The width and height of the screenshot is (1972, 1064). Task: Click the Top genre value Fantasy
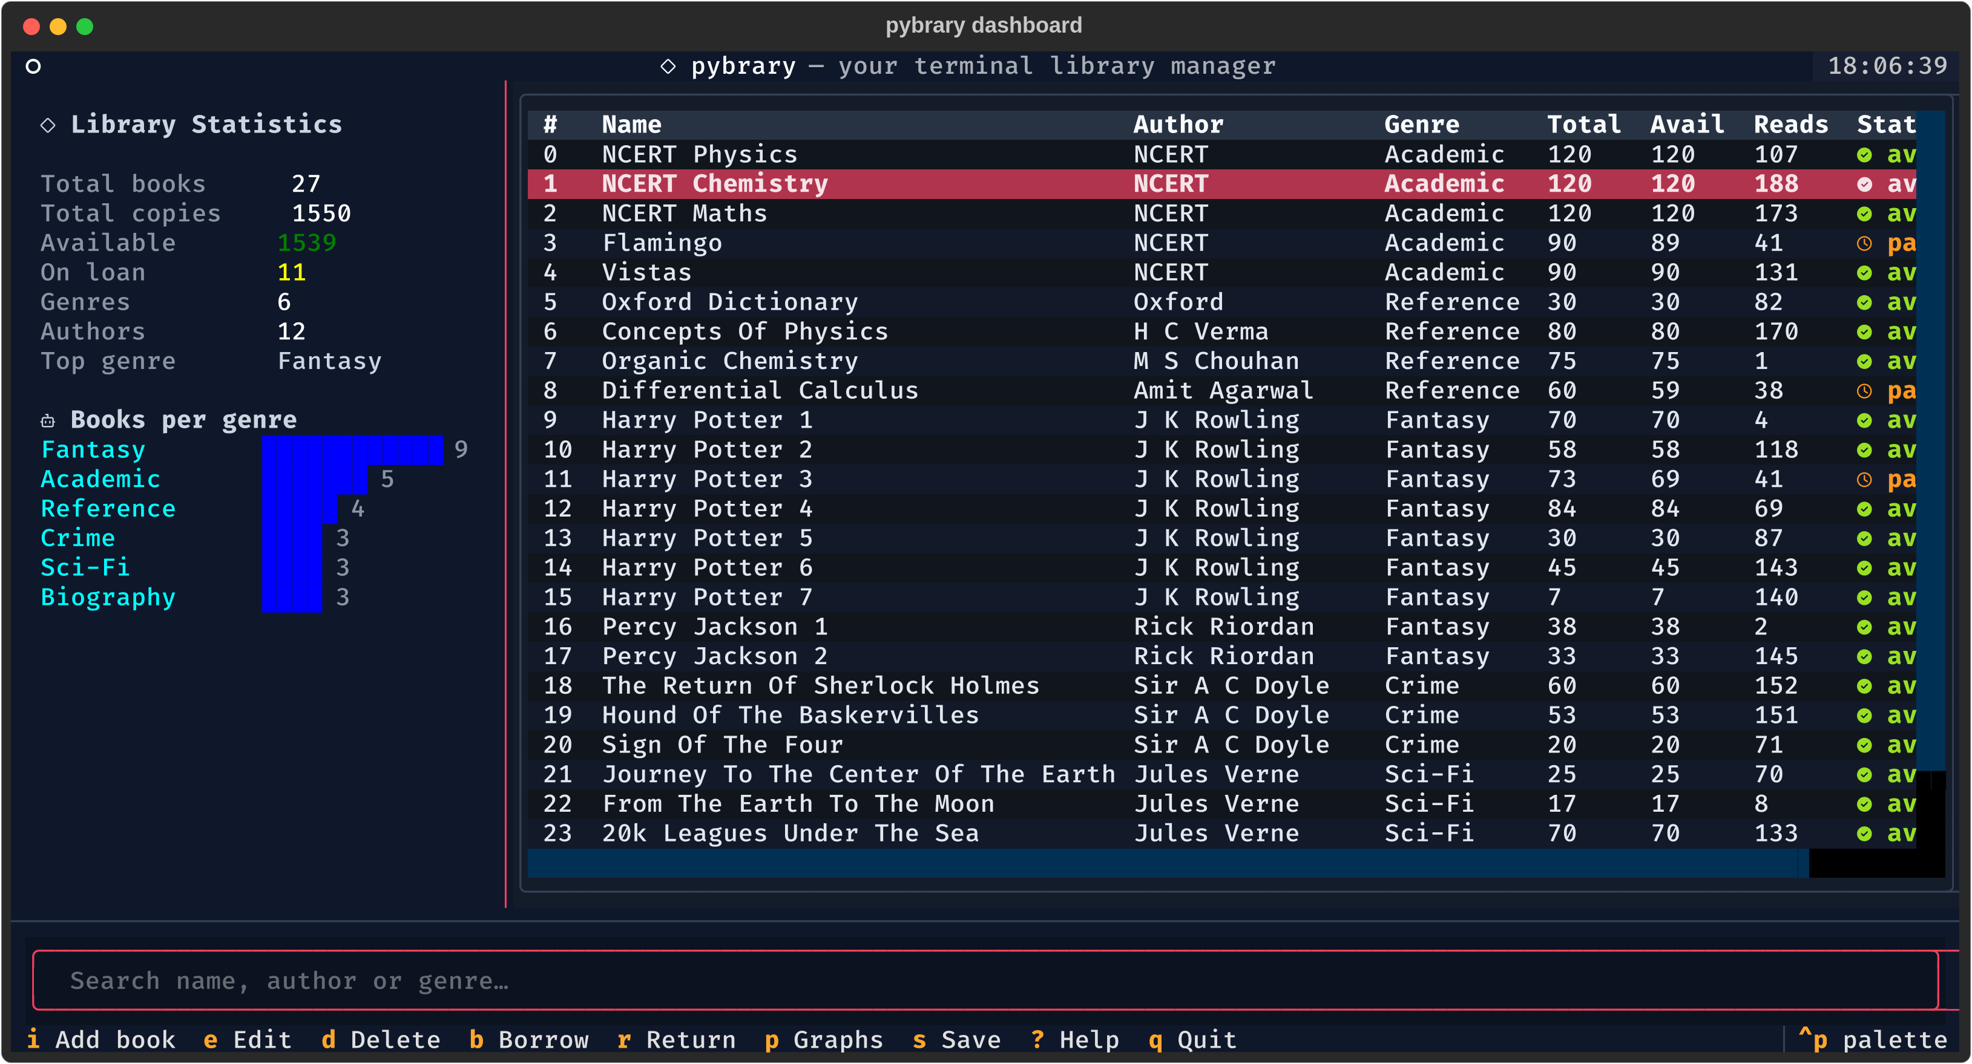point(329,362)
